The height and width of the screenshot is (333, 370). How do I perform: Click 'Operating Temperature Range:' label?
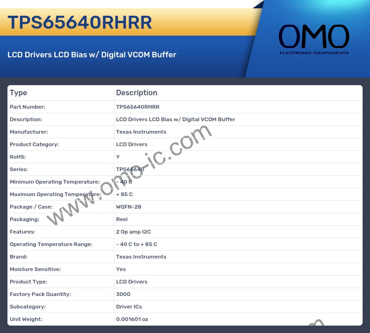tap(51, 245)
